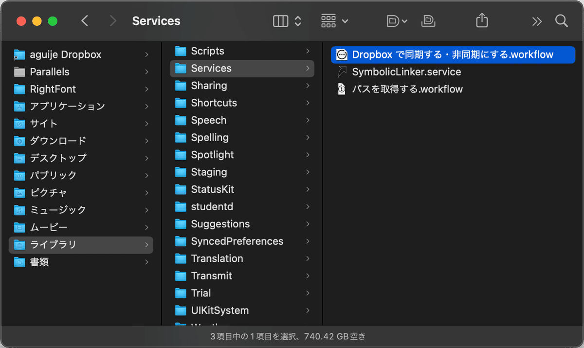Screen dimensions: 584x348
Task: Select the パスを取得する.workflow file name
Action: tap(407, 89)
